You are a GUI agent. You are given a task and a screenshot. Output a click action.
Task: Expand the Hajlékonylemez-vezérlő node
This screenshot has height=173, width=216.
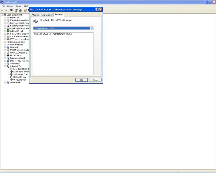(5, 28)
